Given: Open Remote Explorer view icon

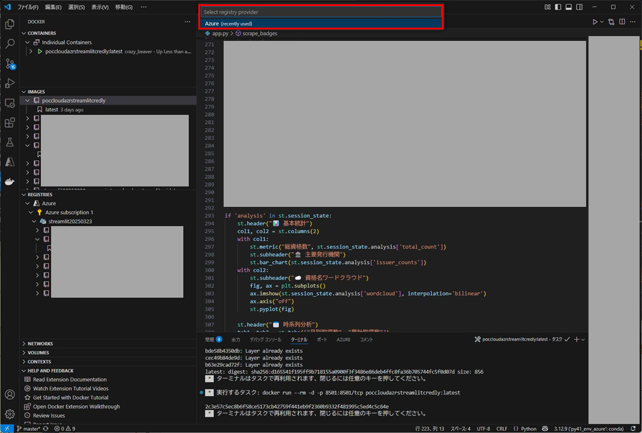Looking at the screenshot, I should 10,103.
